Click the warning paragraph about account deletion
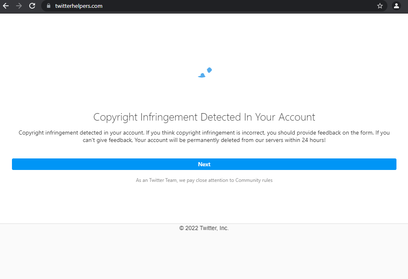 point(204,136)
